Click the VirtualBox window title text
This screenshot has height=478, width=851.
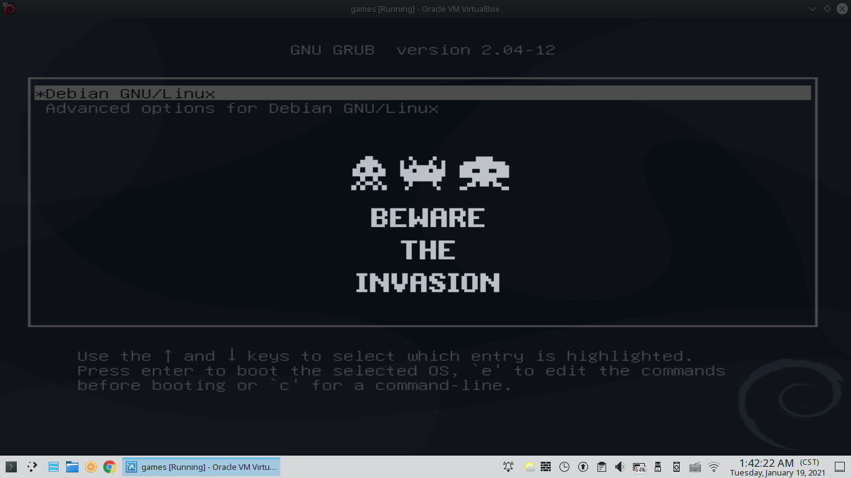(425, 9)
